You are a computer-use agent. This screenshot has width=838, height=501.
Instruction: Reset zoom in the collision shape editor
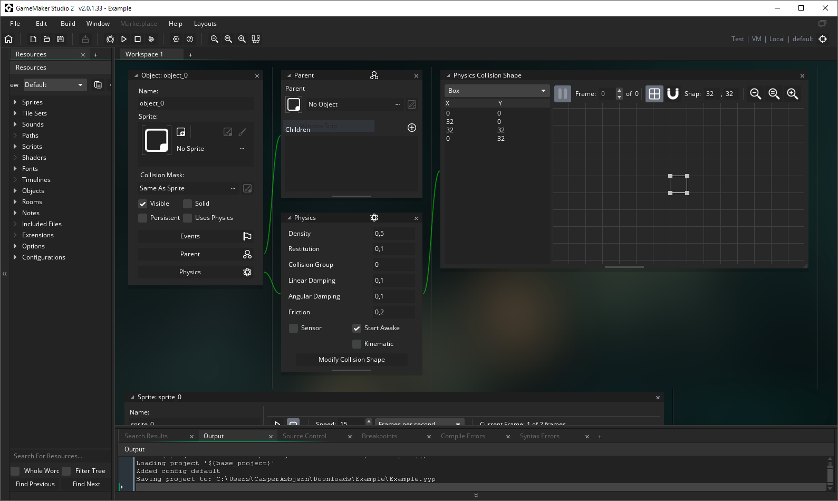click(x=774, y=94)
